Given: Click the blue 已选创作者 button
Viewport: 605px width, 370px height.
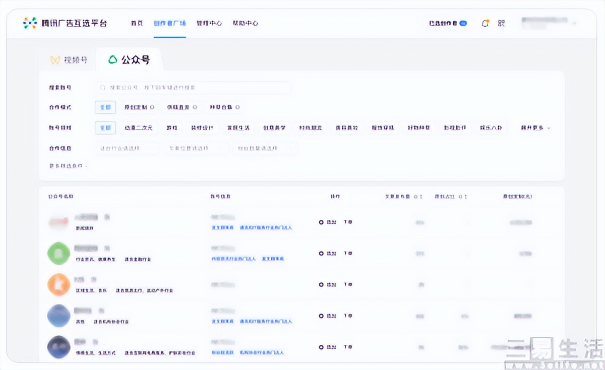Looking at the screenshot, I should coord(447,23).
